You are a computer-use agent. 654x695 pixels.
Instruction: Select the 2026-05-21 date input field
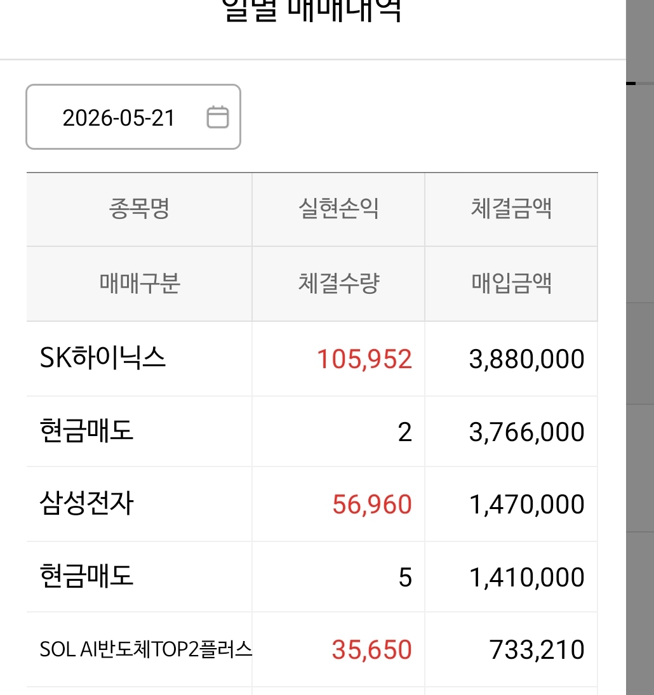(133, 117)
